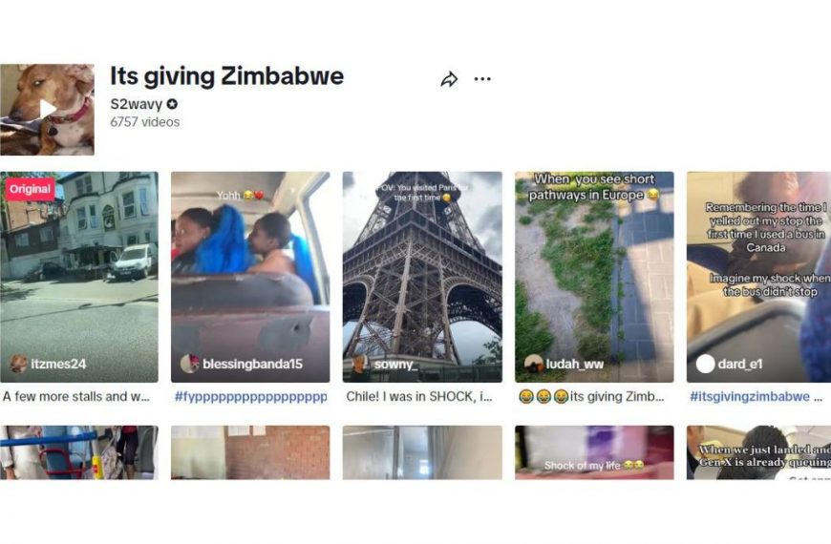Open dard_e1's Canada bus video
Image resolution: width=831 pixels, height=544 pixels.
[759, 277]
